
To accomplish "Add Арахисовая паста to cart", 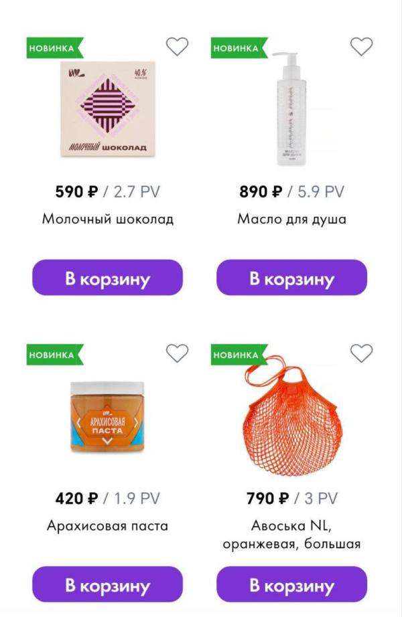I will [x=107, y=585].
